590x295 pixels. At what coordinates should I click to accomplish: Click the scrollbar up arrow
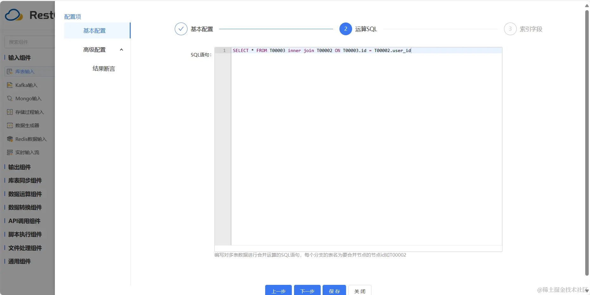(587, 5)
